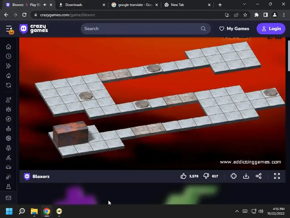The width and height of the screenshot is (290, 218).
Task: Click the rust block in the game
Action: point(71,133)
